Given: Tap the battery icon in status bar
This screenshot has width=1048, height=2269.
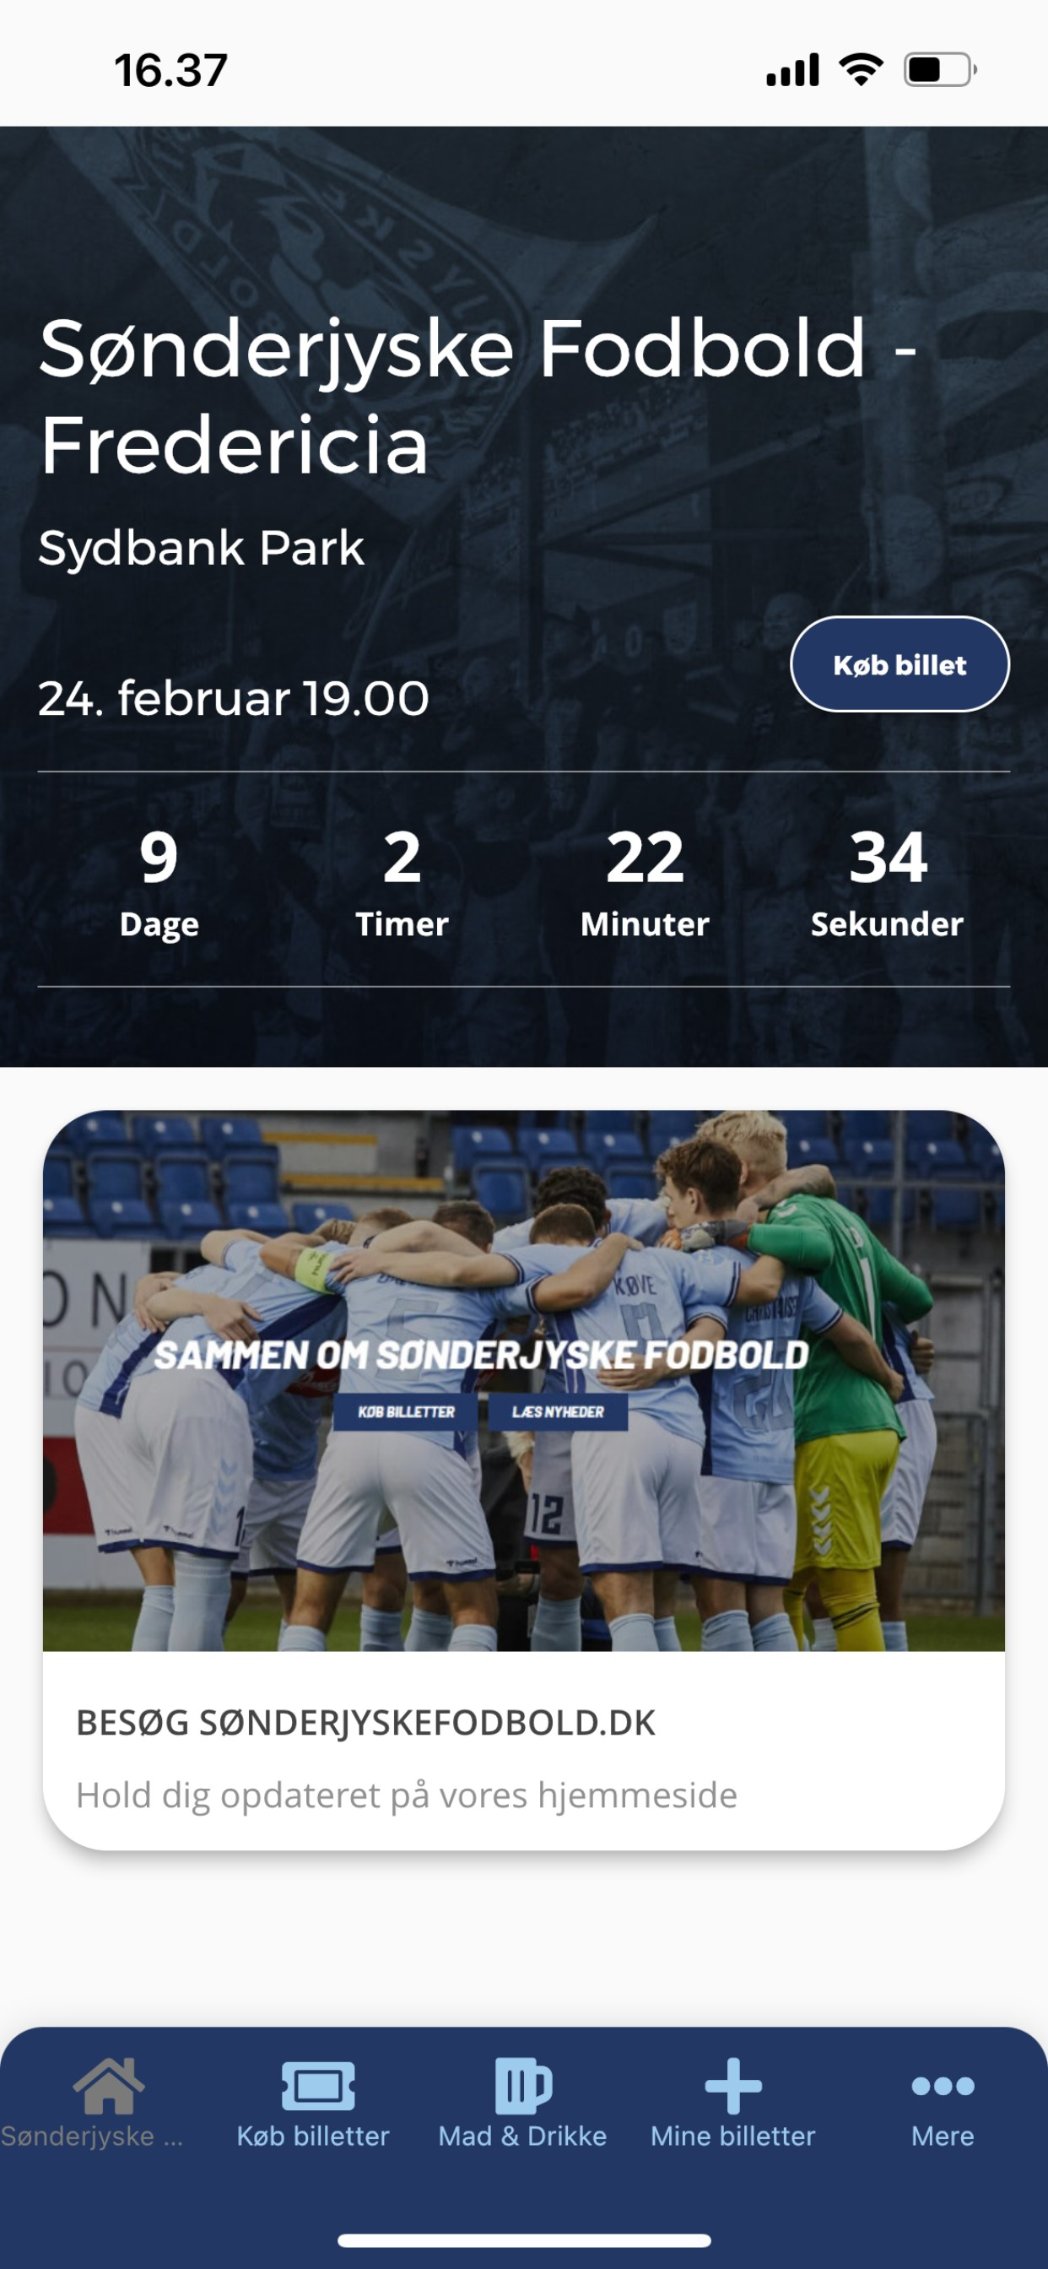Looking at the screenshot, I should coord(941,69).
